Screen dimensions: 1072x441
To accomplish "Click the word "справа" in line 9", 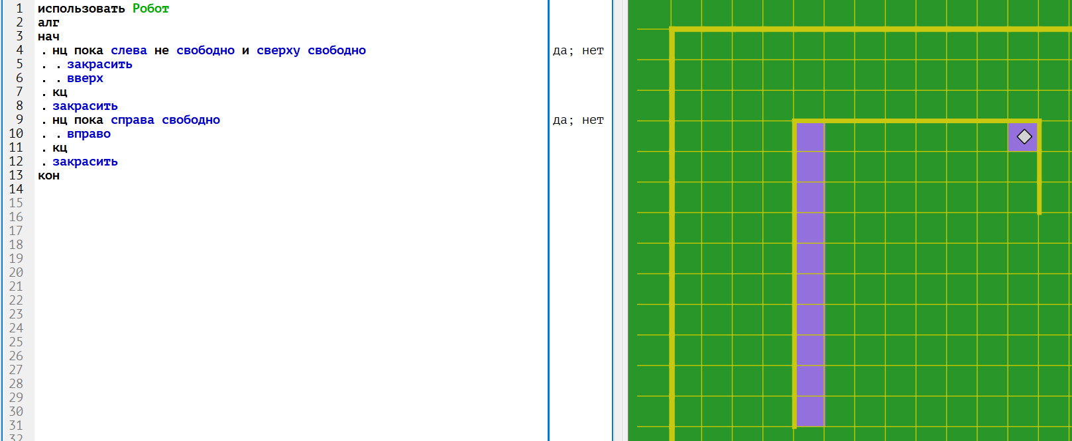I will [x=132, y=120].
